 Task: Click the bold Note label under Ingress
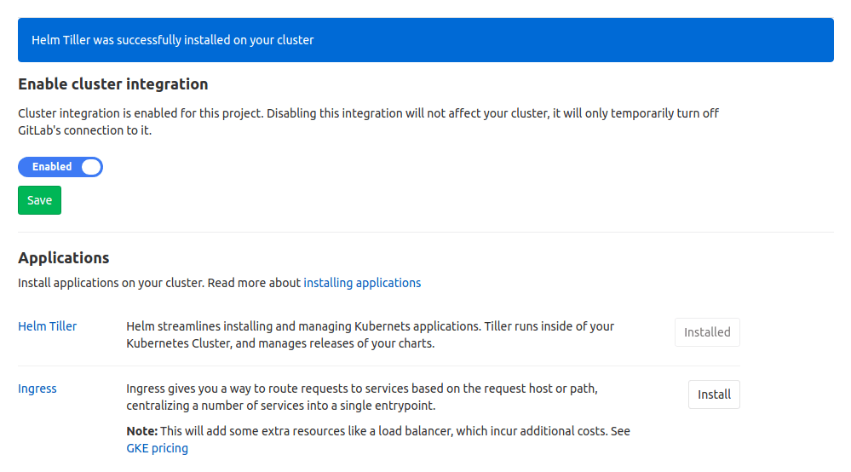pyautogui.click(x=141, y=431)
